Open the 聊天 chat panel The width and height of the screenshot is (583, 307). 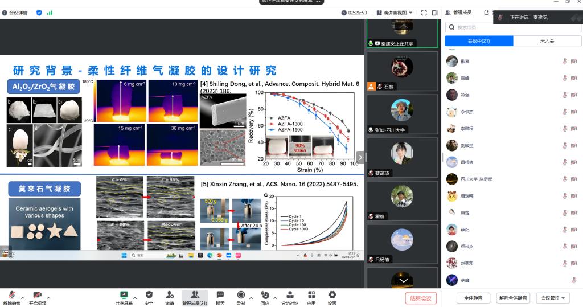(220, 296)
